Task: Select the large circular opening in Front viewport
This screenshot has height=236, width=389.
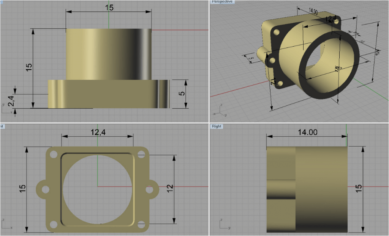Action: click(x=98, y=189)
